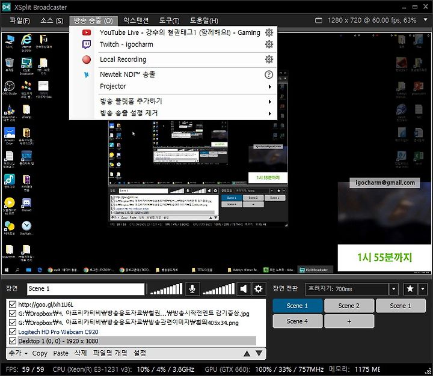
Task: Uncheck the http://goo.gl/xh1U6L source
Action: (x=13, y=305)
